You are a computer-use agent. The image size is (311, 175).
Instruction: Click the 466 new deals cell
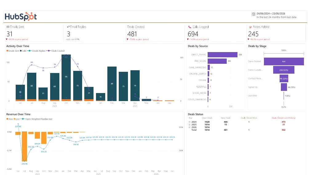pos(226,122)
